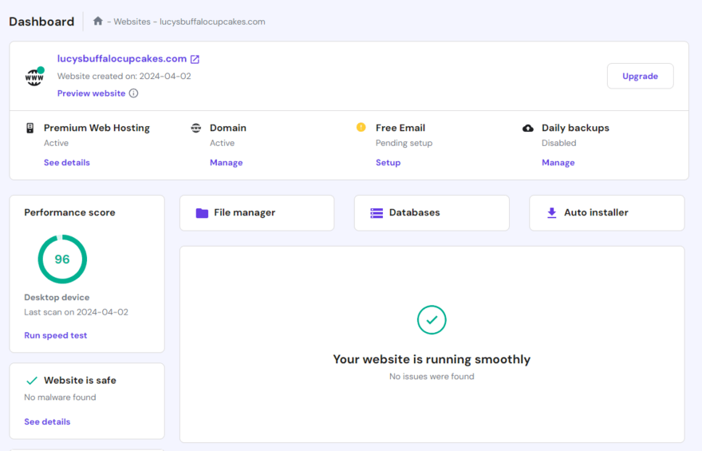Click 'Website created on: 2024-04-02' text
The height and width of the screenshot is (451, 702).
point(124,76)
